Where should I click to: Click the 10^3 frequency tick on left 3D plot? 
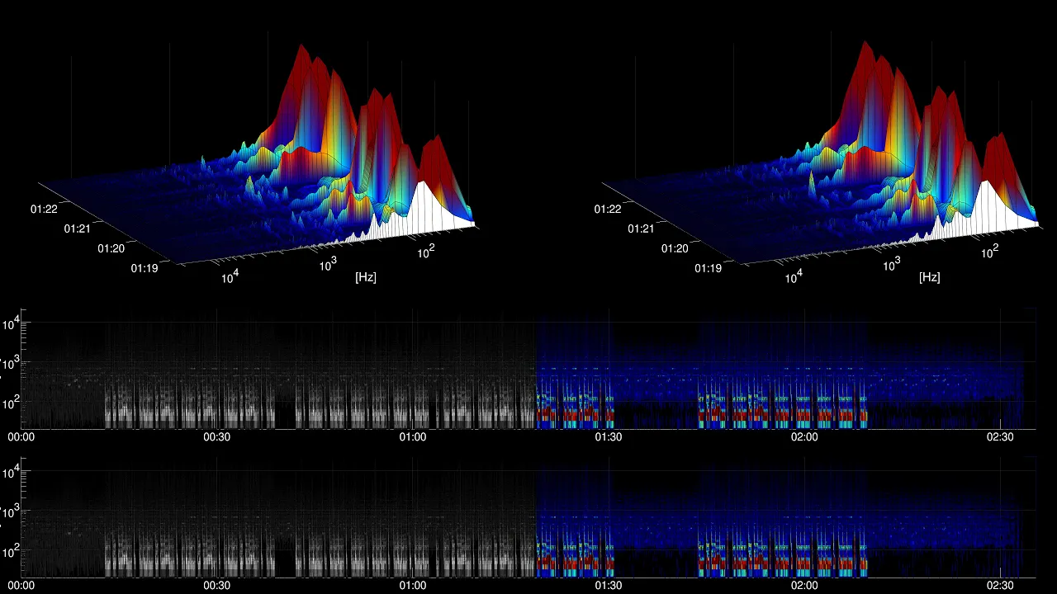pos(328,263)
